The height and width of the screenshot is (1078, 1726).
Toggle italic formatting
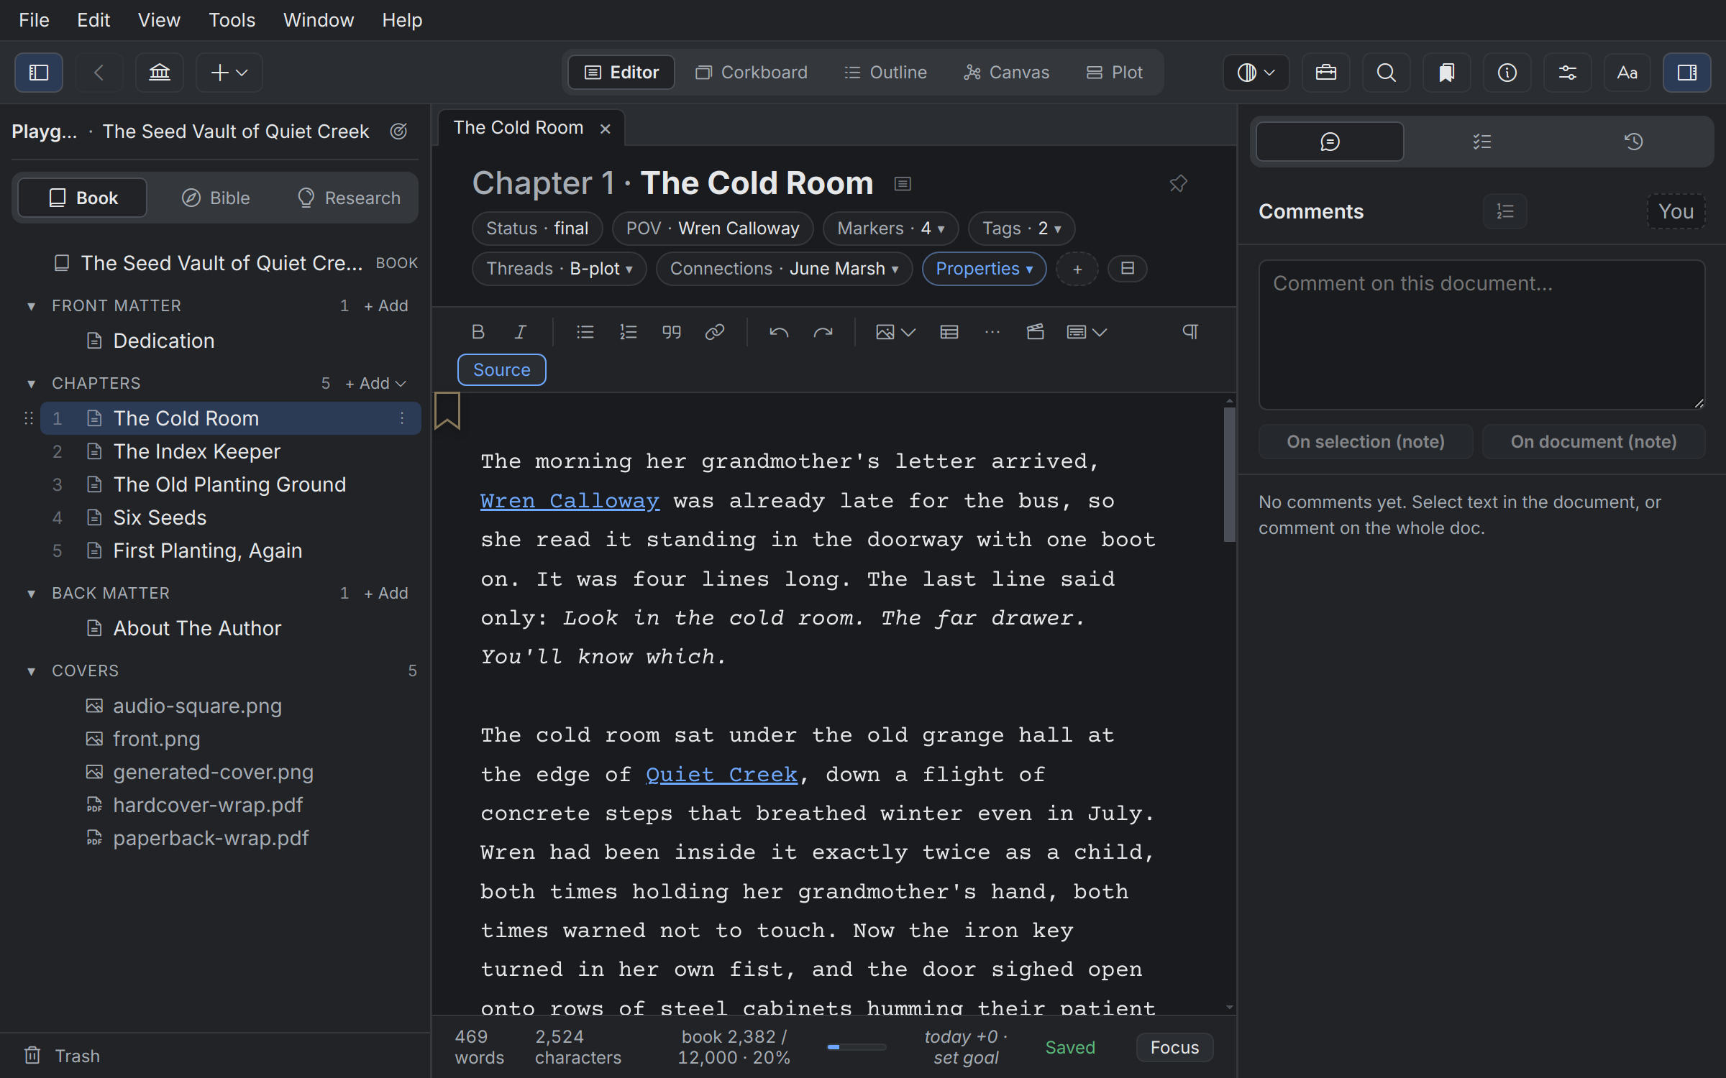[x=520, y=332]
